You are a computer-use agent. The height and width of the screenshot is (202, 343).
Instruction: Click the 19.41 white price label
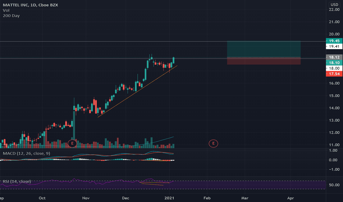334,46
